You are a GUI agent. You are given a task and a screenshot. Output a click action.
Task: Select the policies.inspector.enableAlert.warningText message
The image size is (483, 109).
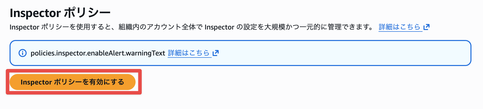click(98, 53)
